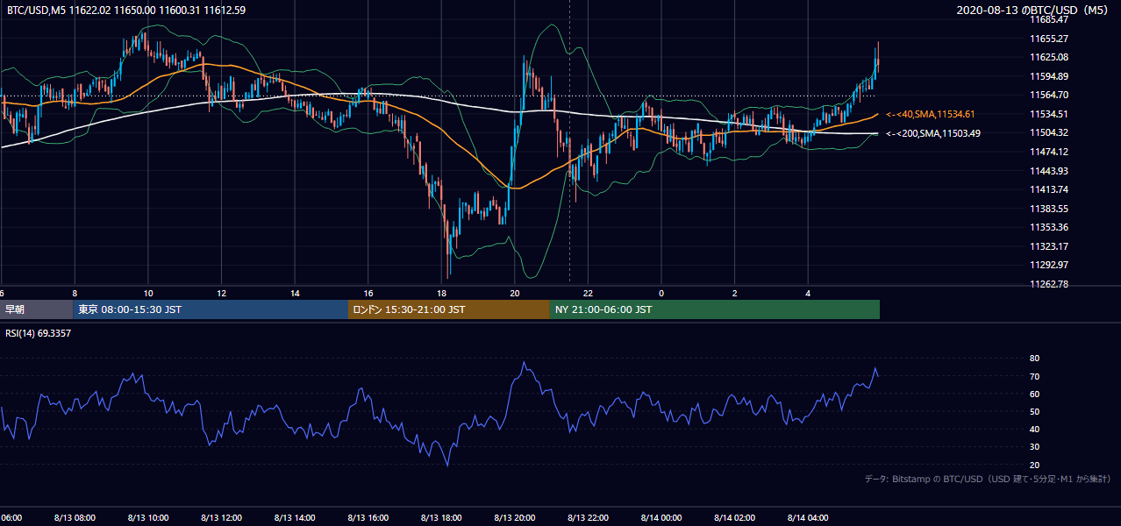1121x526 pixels.
Task: Click the Bitstamp data source note
Action: 987,479
